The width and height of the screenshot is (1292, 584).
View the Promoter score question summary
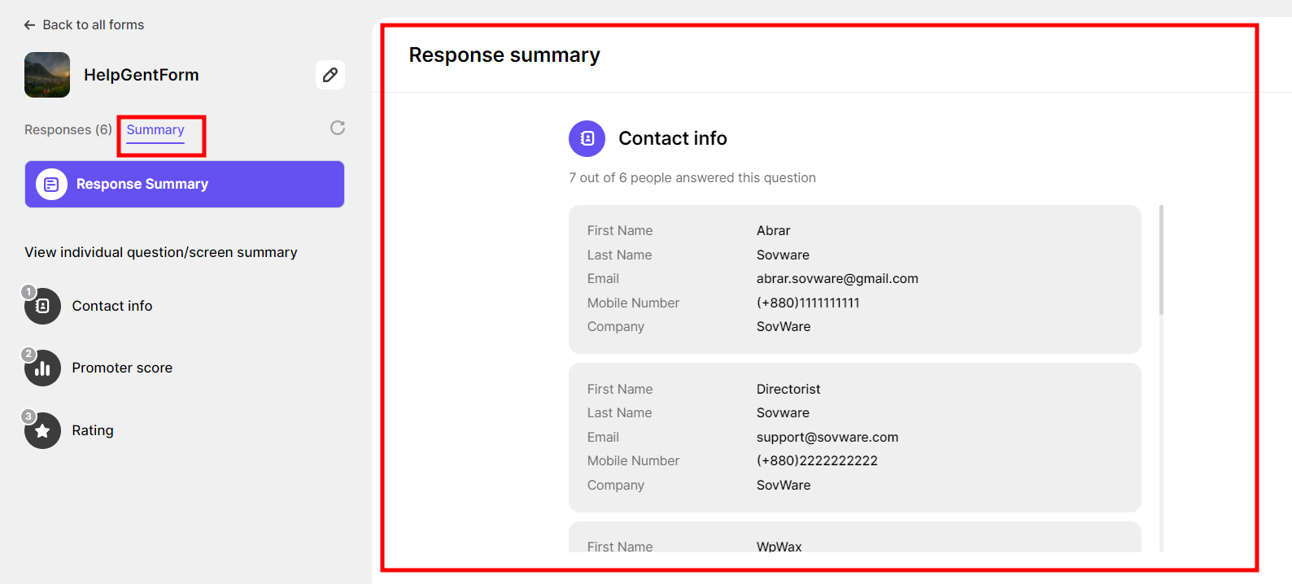pos(122,368)
